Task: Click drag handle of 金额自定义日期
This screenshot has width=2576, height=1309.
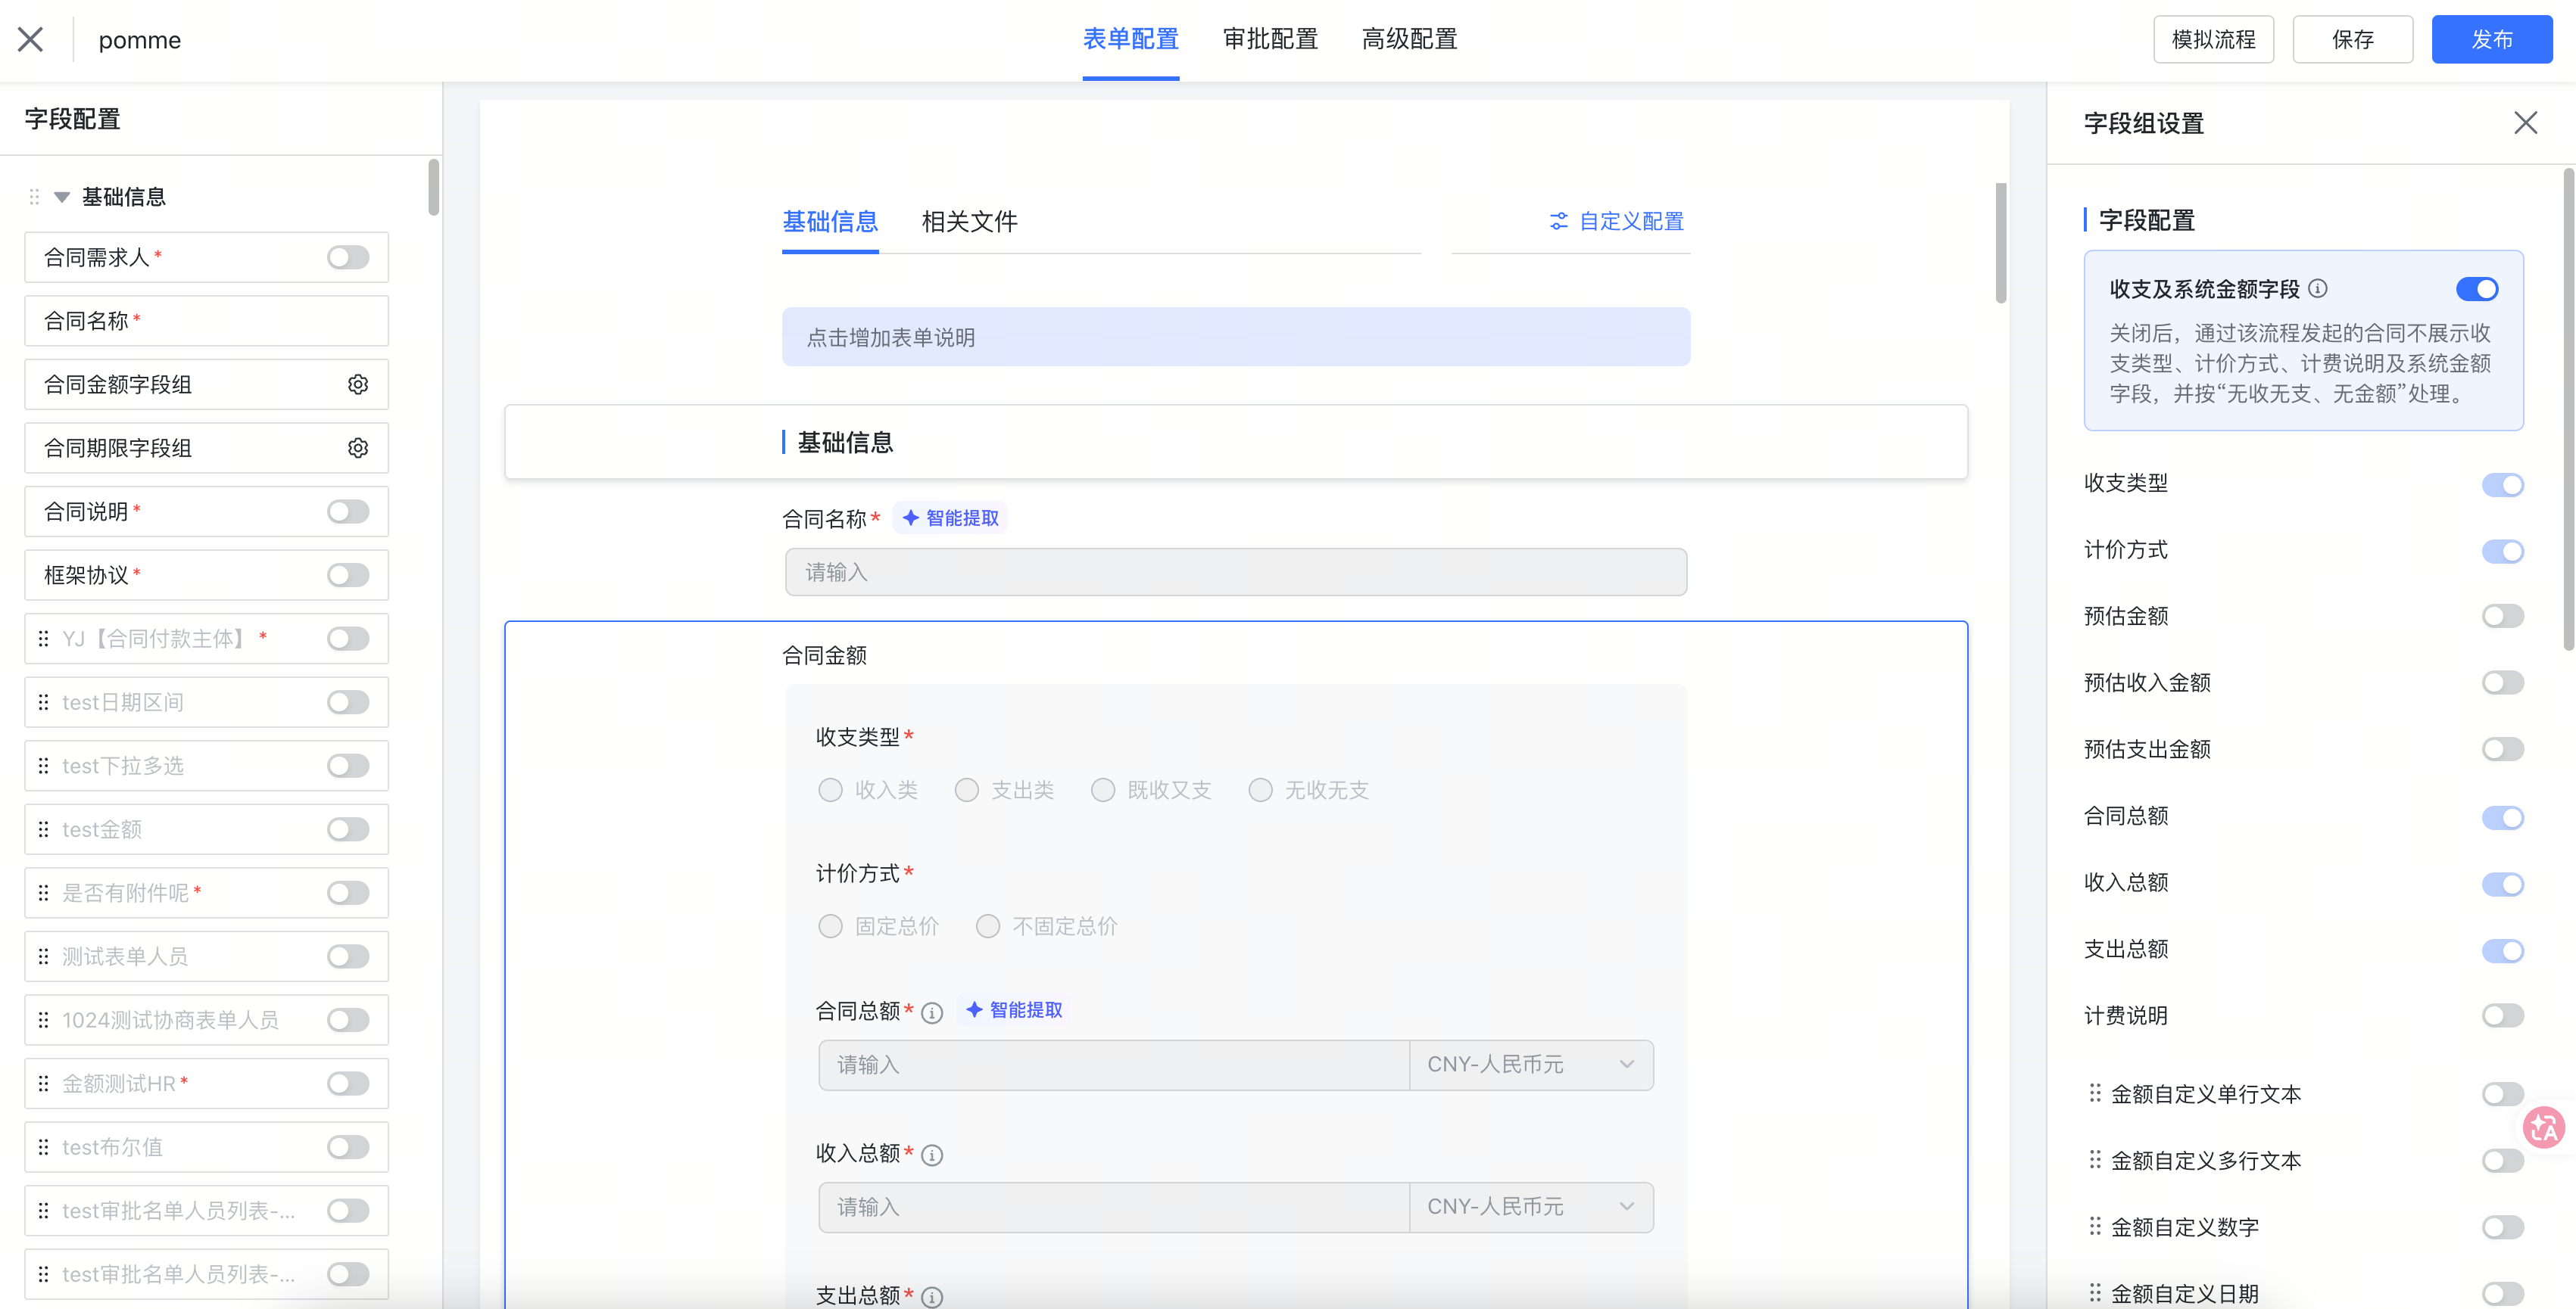Action: coord(2095,1293)
